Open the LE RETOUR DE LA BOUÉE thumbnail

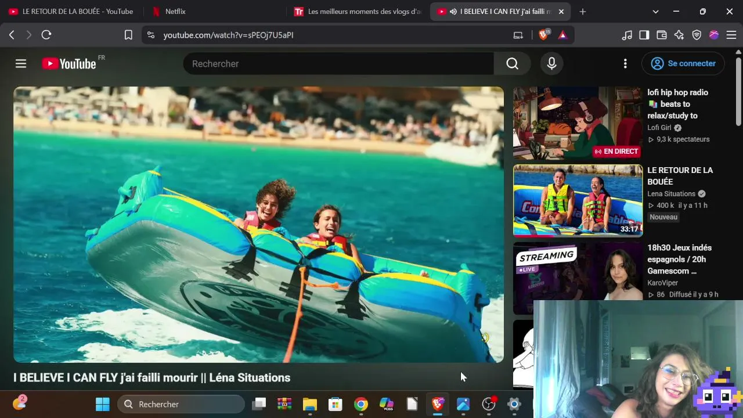click(578, 201)
